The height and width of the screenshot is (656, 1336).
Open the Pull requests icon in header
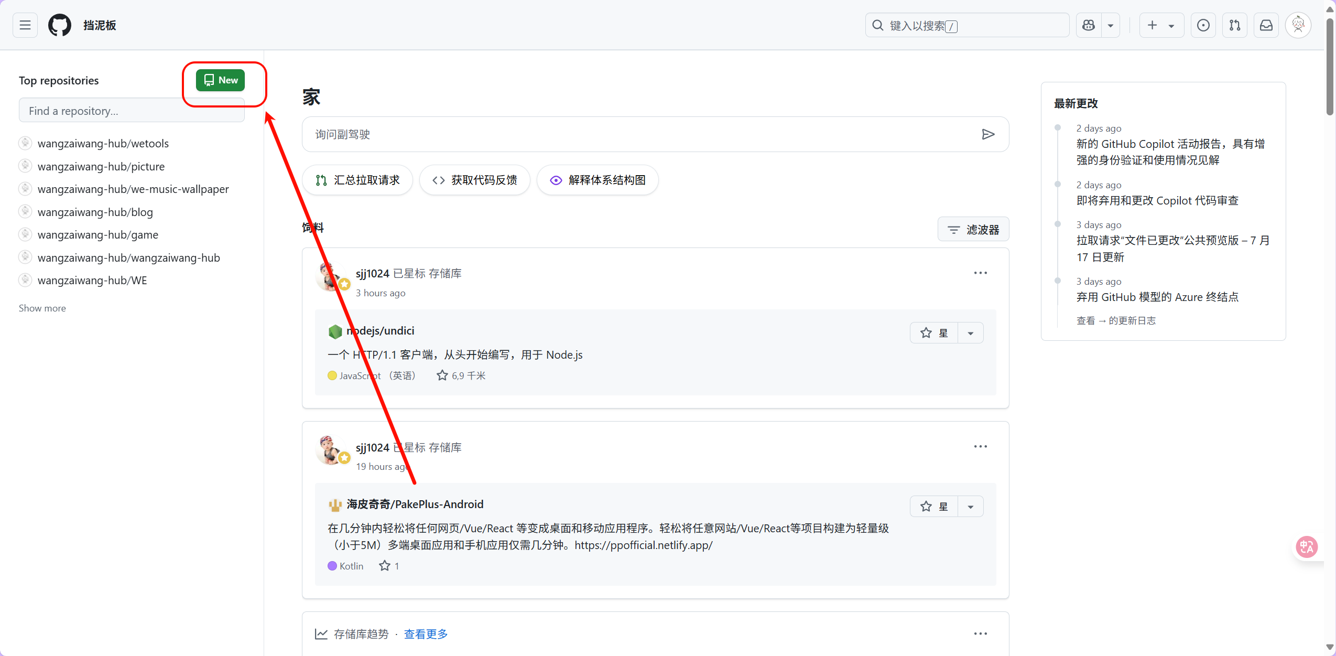(x=1235, y=25)
